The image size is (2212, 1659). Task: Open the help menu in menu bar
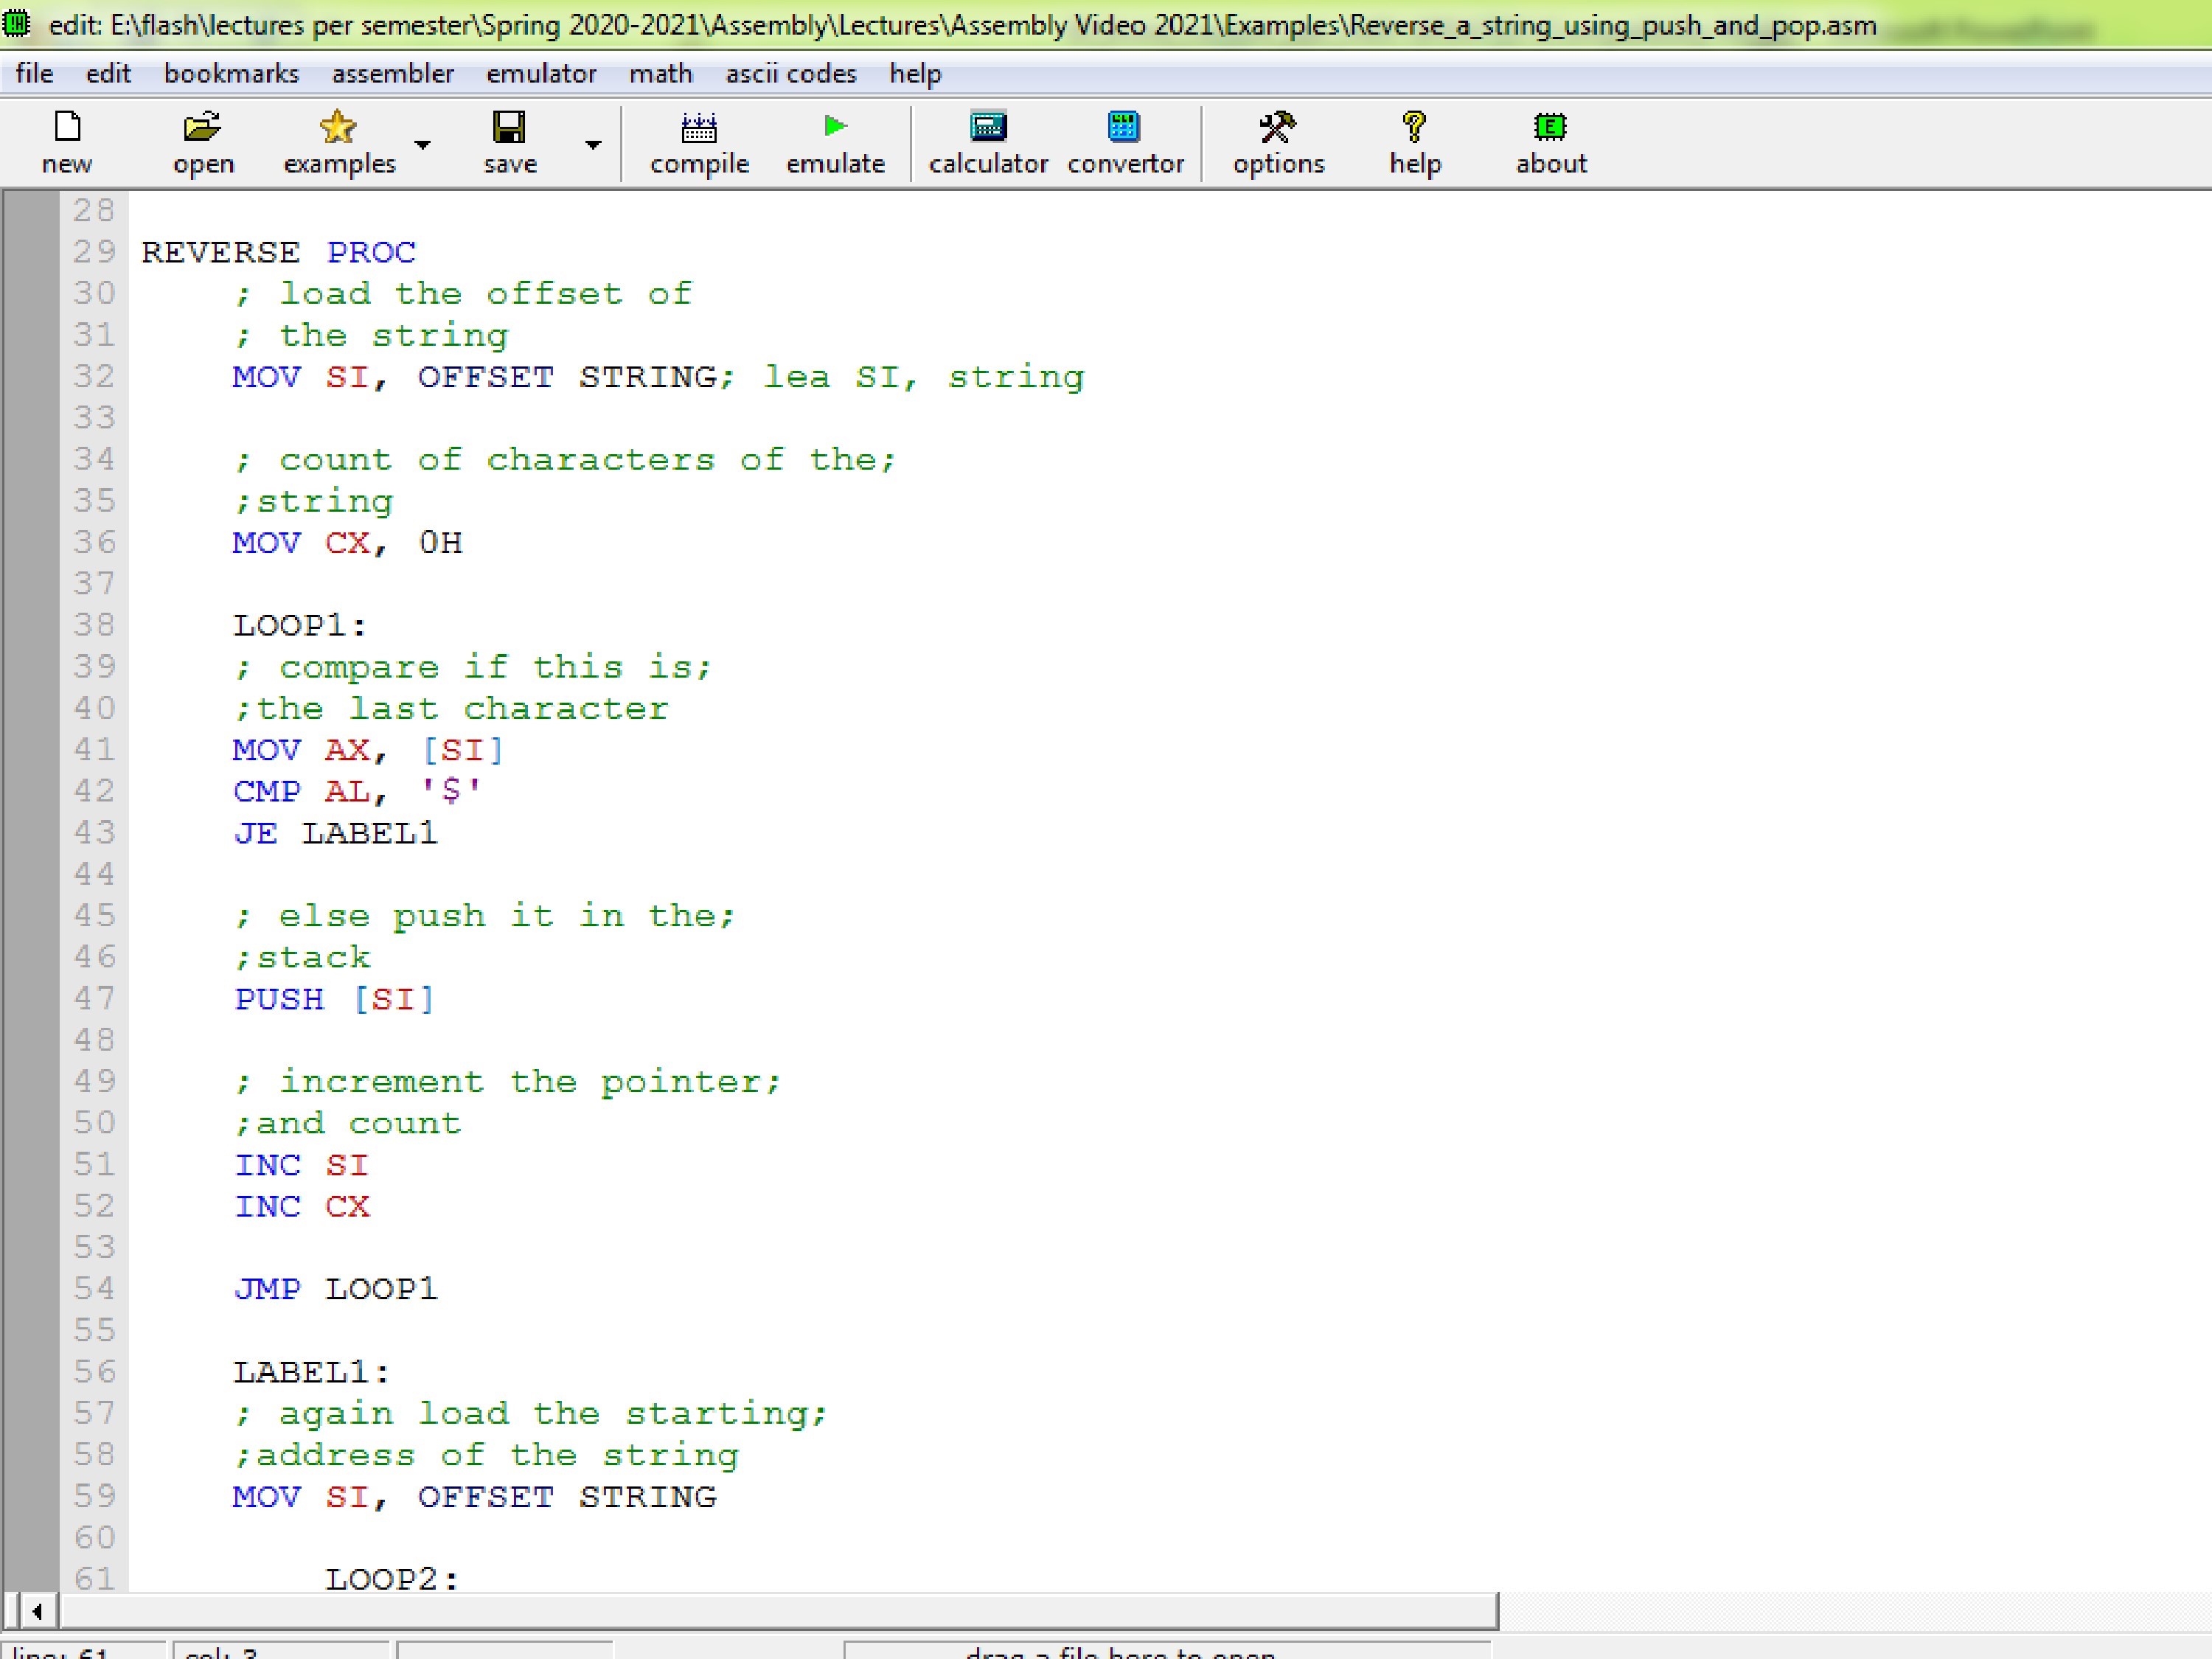pyautogui.click(x=915, y=73)
